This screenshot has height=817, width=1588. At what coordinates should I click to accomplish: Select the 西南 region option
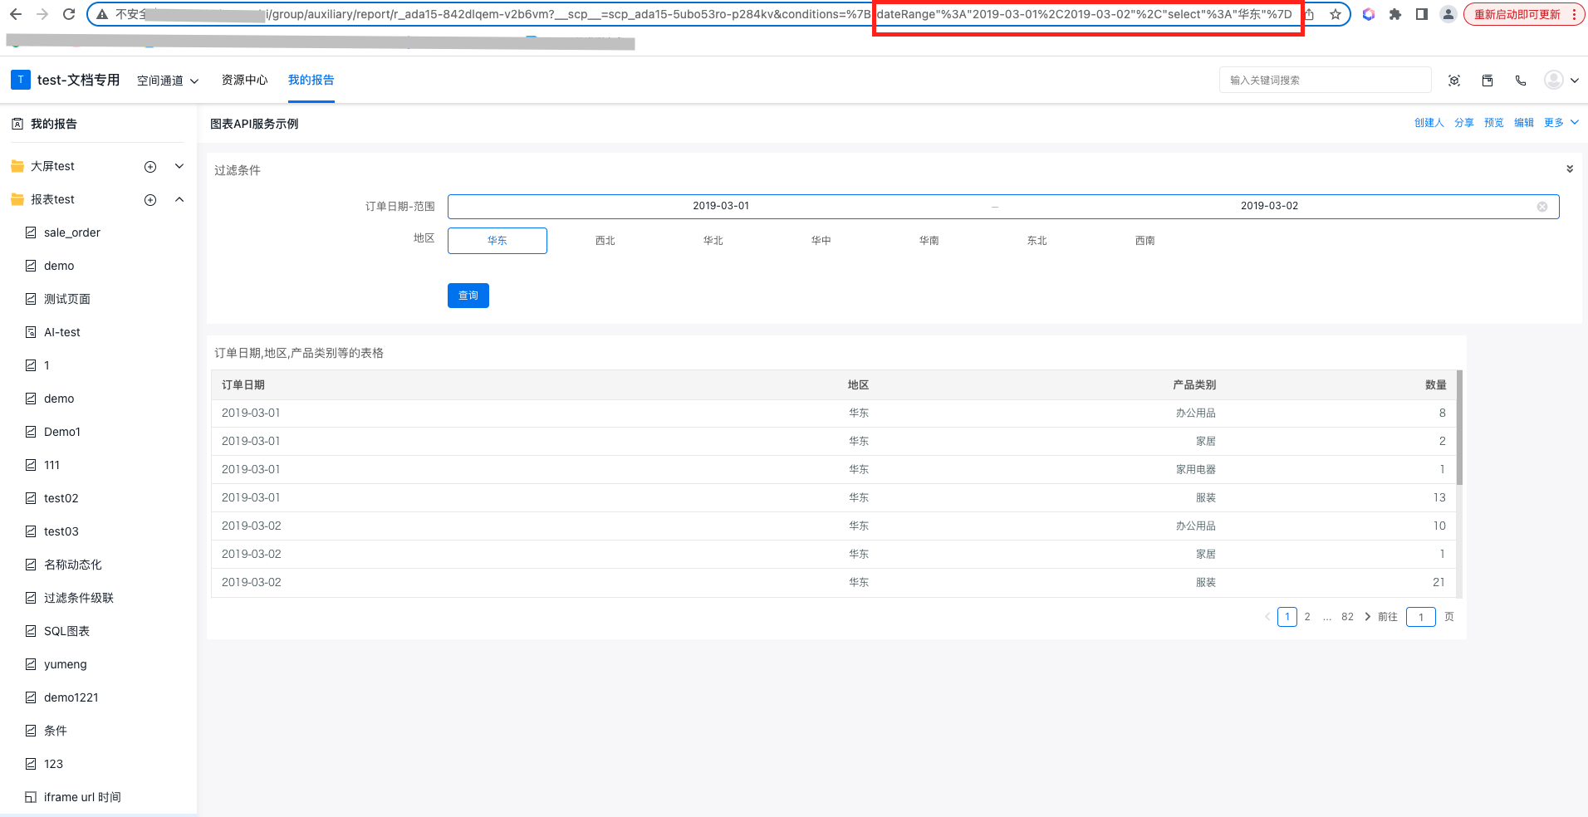(1145, 241)
